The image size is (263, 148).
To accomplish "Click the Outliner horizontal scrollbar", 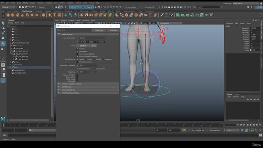I will [x=29, y=120].
